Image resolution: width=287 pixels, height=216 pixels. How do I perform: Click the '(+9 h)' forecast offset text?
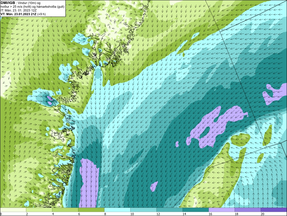(41, 14)
